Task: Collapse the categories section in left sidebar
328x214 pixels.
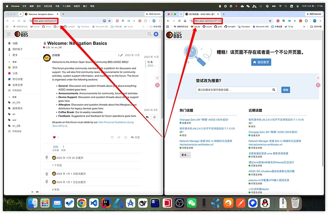Action: [9, 62]
